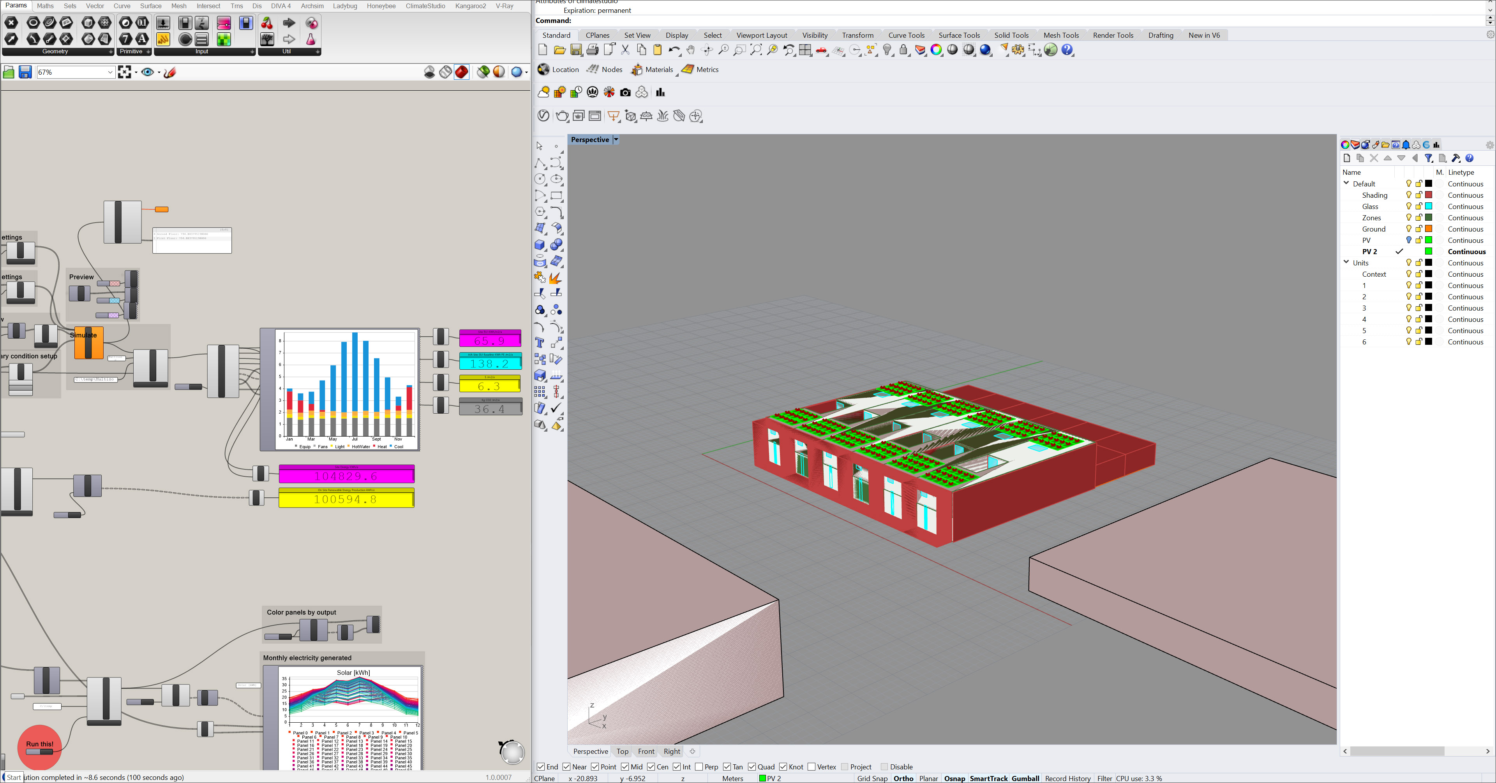The width and height of the screenshot is (1496, 783).
Task: Click the Save file icon in Rhino toolbar
Action: pos(575,50)
